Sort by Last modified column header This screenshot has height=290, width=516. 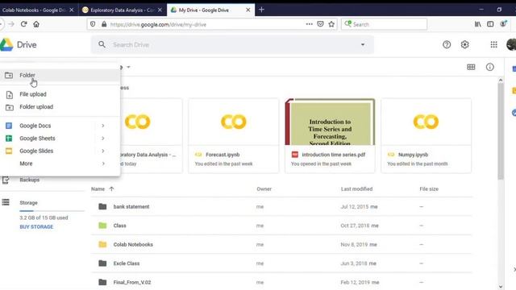pyautogui.click(x=356, y=189)
